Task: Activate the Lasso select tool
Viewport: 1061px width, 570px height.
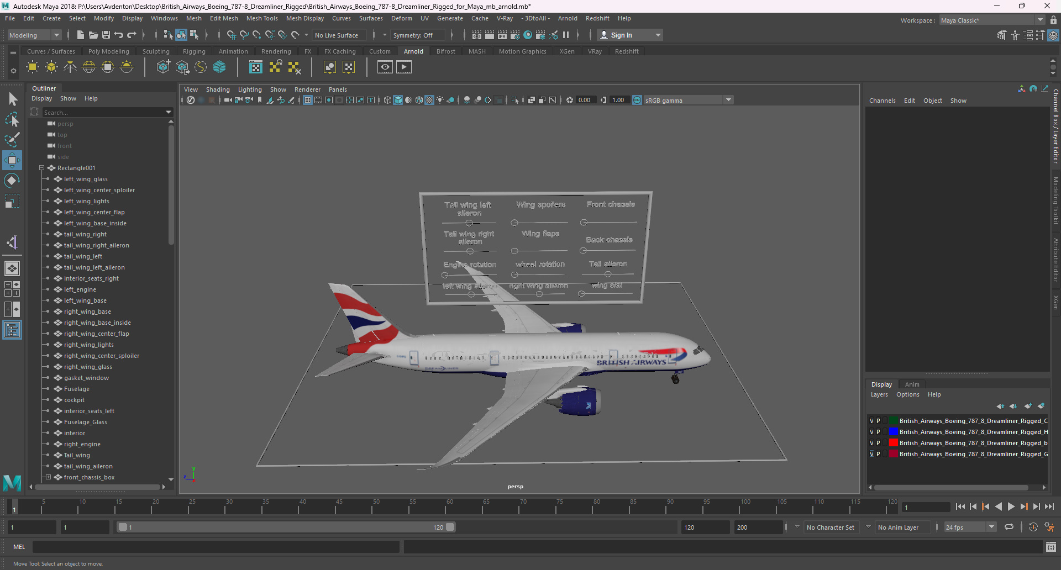Action: [x=12, y=119]
